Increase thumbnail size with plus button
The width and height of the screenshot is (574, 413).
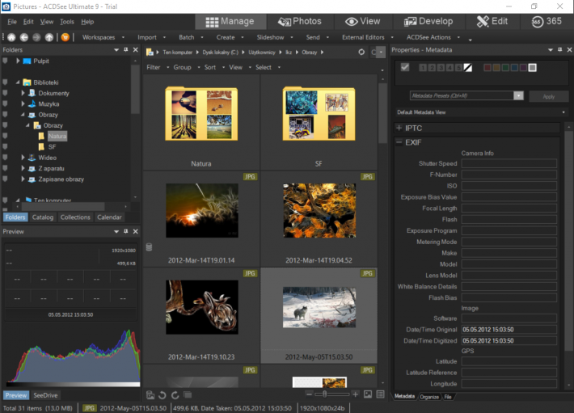coord(355,394)
